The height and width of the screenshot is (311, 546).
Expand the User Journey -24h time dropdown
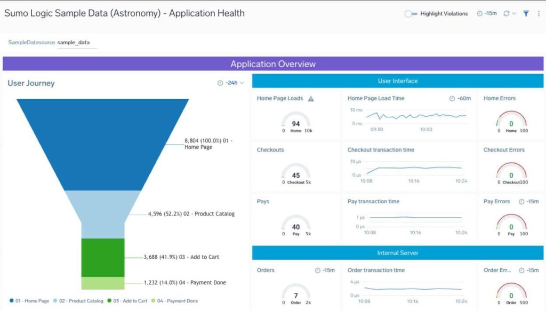(x=231, y=83)
